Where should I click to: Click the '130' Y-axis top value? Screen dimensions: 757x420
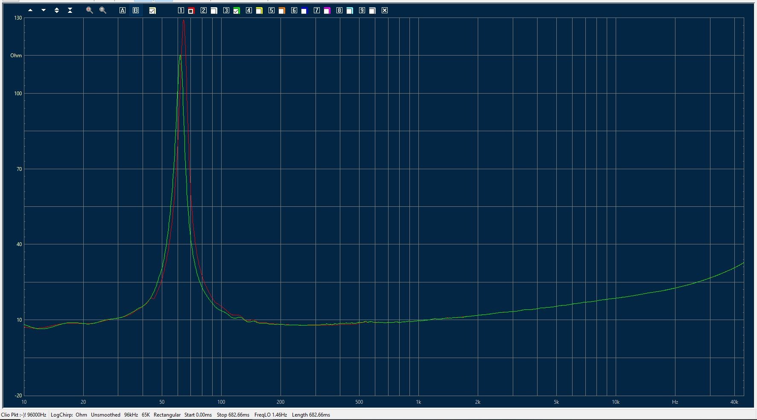tap(18, 18)
